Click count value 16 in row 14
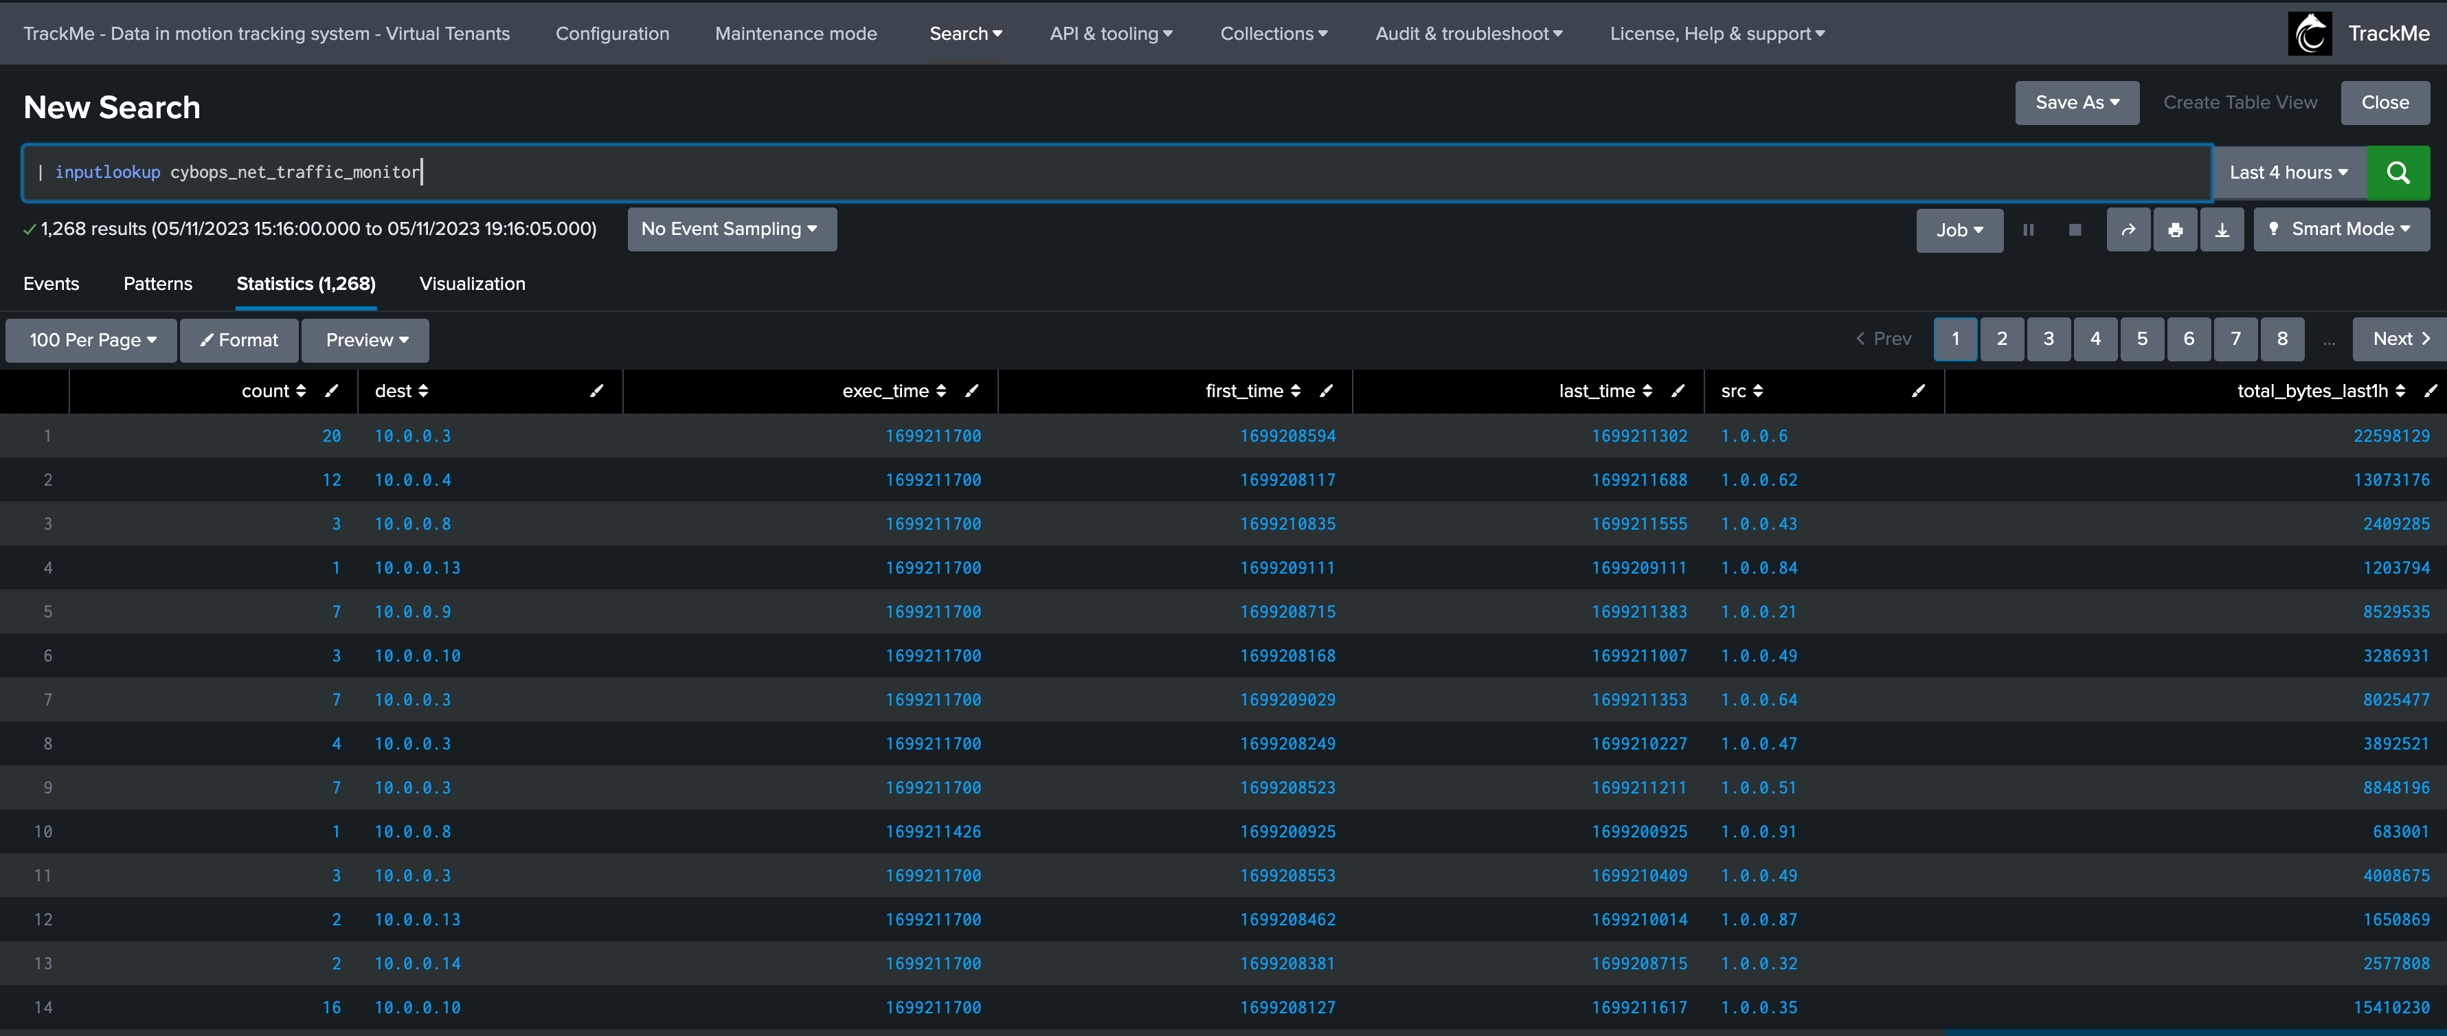Image resolution: width=2447 pixels, height=1036 pixels. [330, 1008]
